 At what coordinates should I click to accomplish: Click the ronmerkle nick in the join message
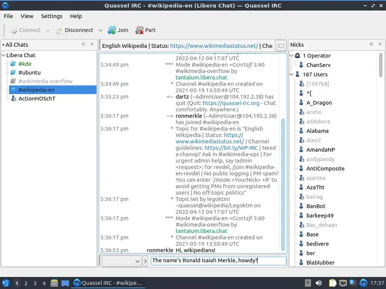pos(188,116)
